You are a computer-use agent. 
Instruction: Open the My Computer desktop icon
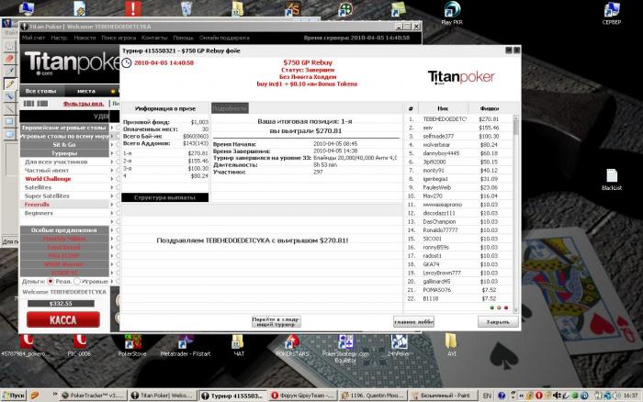pos(27,8)
